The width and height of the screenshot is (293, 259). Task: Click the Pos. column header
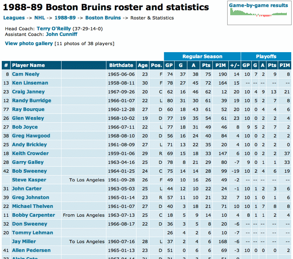[x=156, y=65]
